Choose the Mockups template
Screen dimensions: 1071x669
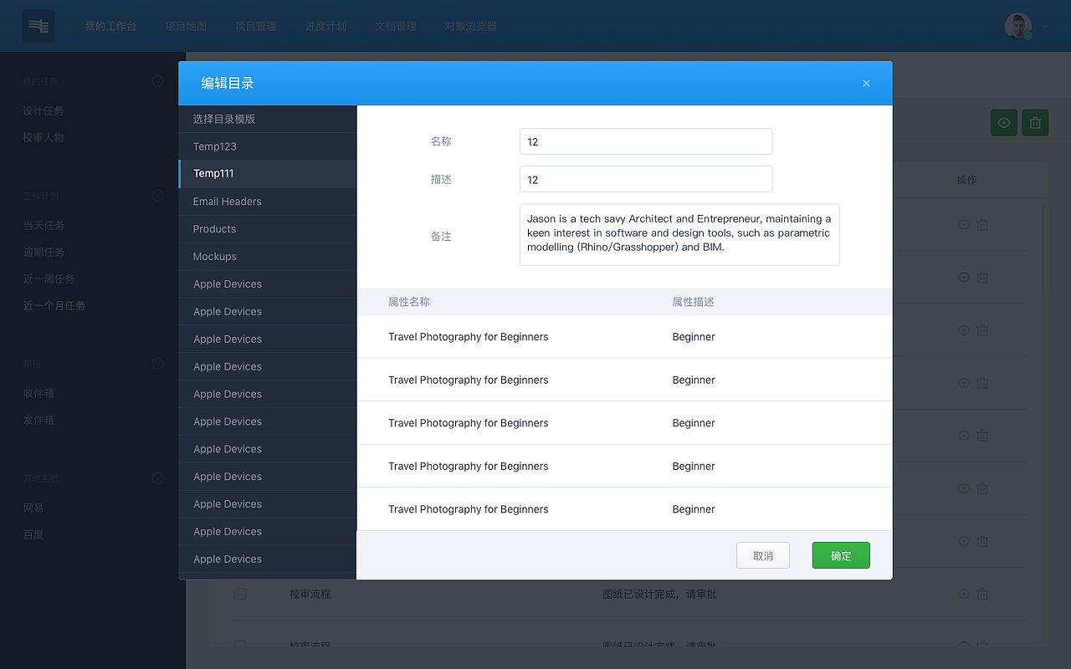[268, 257]
